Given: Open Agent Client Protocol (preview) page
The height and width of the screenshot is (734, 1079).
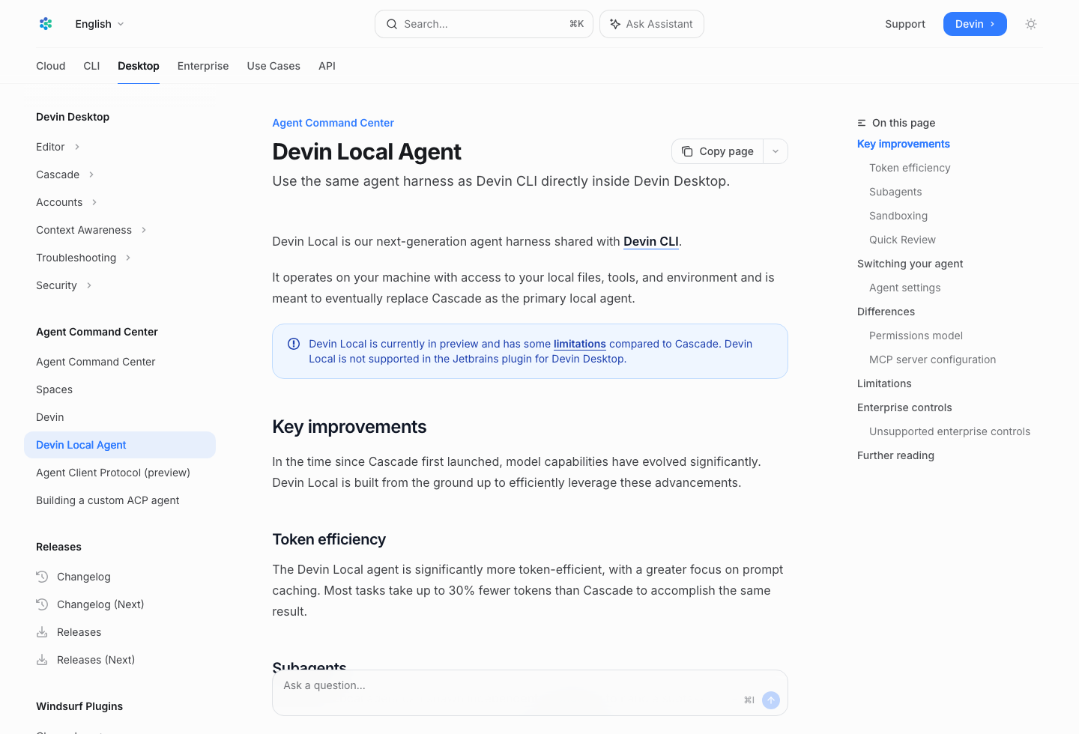Looking at the screenshot, I should pyautogui.click(x=113, y=473).
